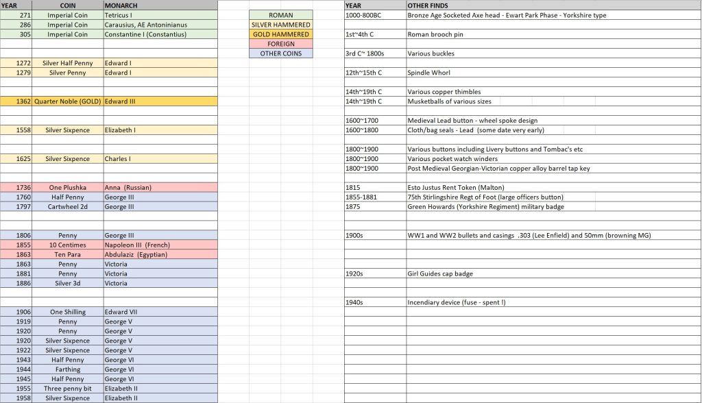Click the "Carausius, AE Antoninianus" cell
702x403 pixels.
pyautogui.click(x=160, y=25)
